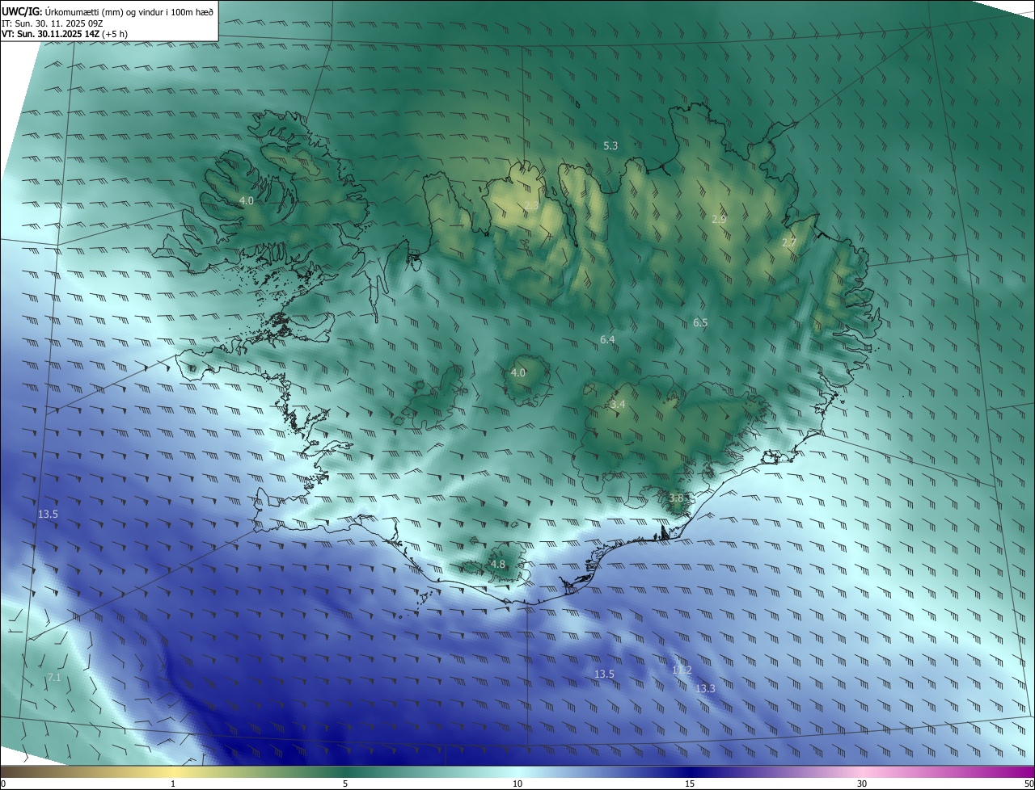Click the 3.4 value on Vatnajökull
The image size is (1035, 790).
(618, 404)
